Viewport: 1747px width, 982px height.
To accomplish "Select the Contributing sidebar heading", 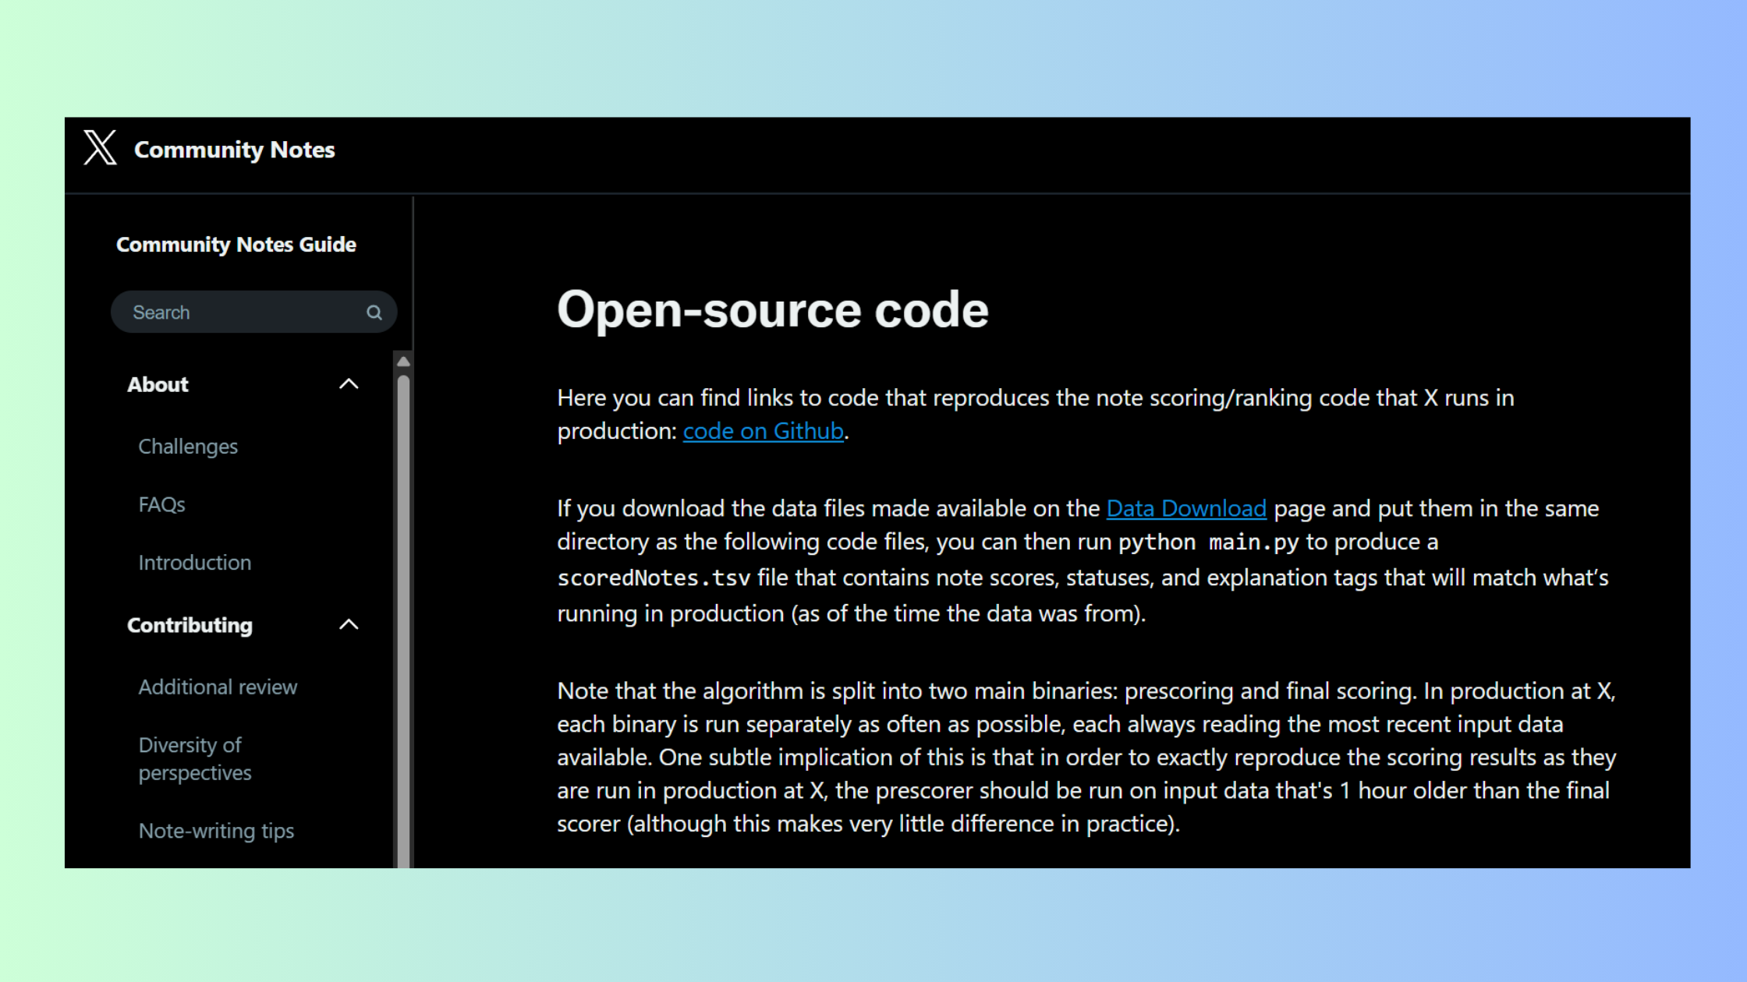I will click(x=190, y=625).
